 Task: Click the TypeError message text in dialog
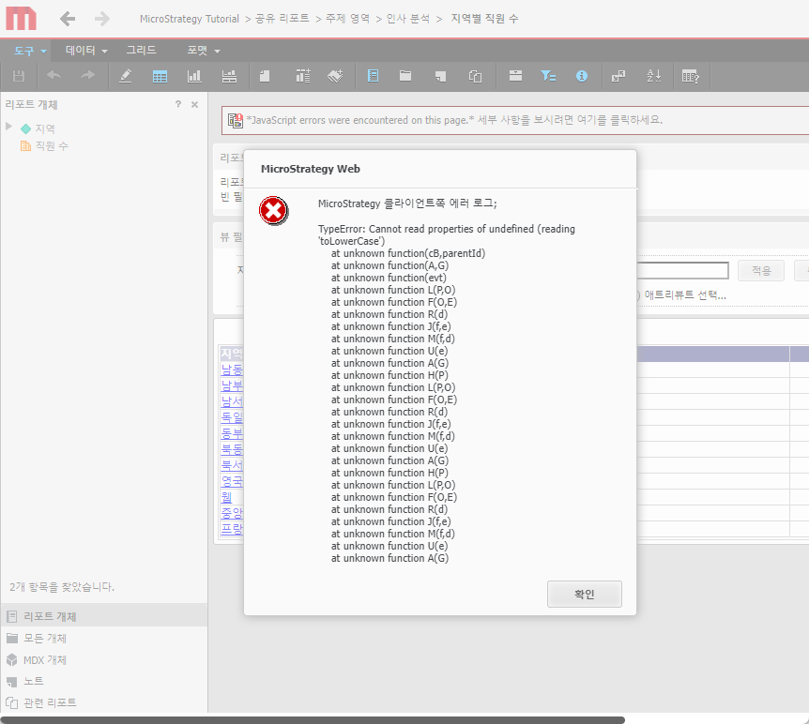(447, 234)
